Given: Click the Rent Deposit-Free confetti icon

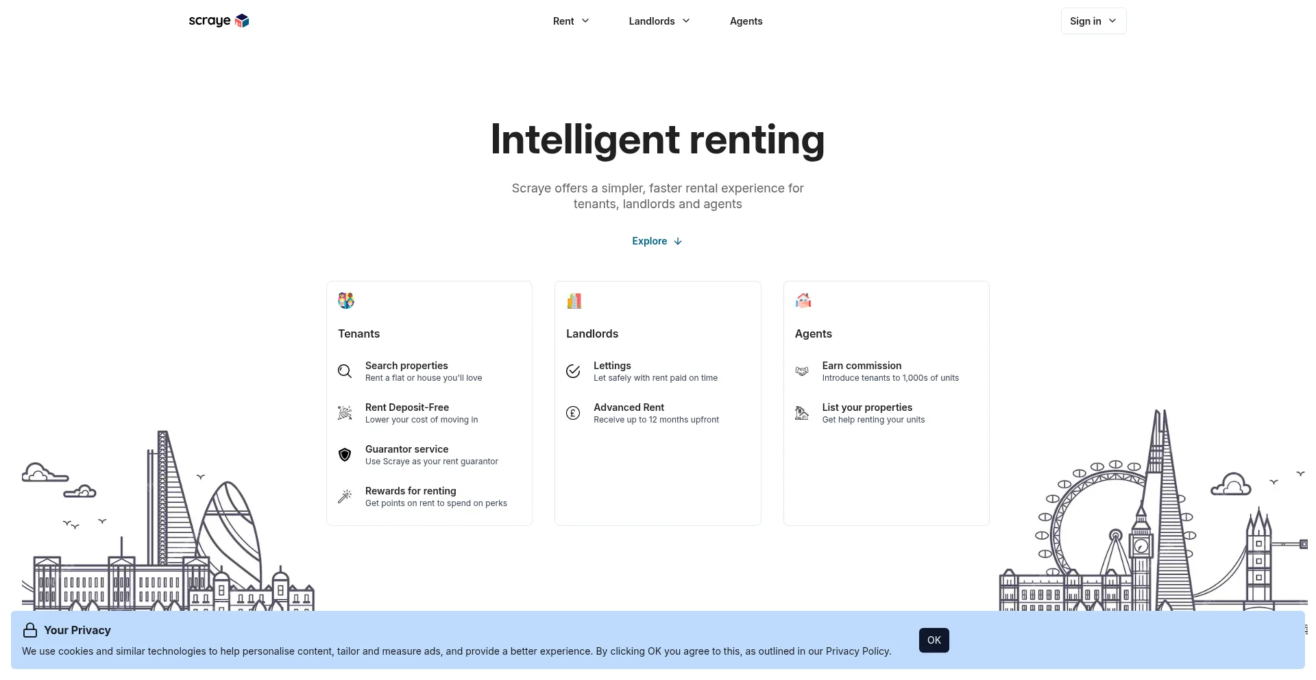Looking at the screenshot, I should coord(345,413).
